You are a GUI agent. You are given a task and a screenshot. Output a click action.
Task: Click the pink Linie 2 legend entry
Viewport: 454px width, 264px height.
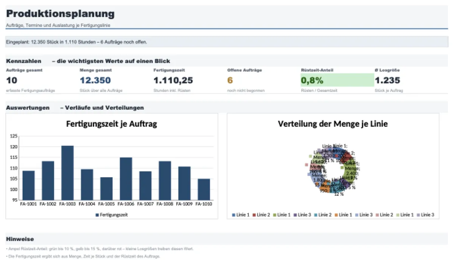(384, 215)
